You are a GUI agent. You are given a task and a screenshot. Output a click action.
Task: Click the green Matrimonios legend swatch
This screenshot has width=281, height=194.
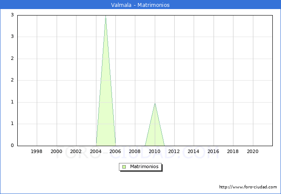coord(124,167)
